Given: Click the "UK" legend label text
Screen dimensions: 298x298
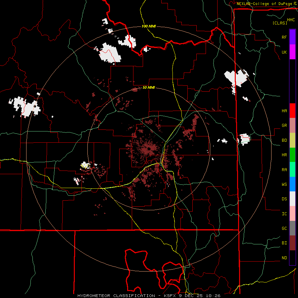Looking at the screenshot, I should 284,52.
